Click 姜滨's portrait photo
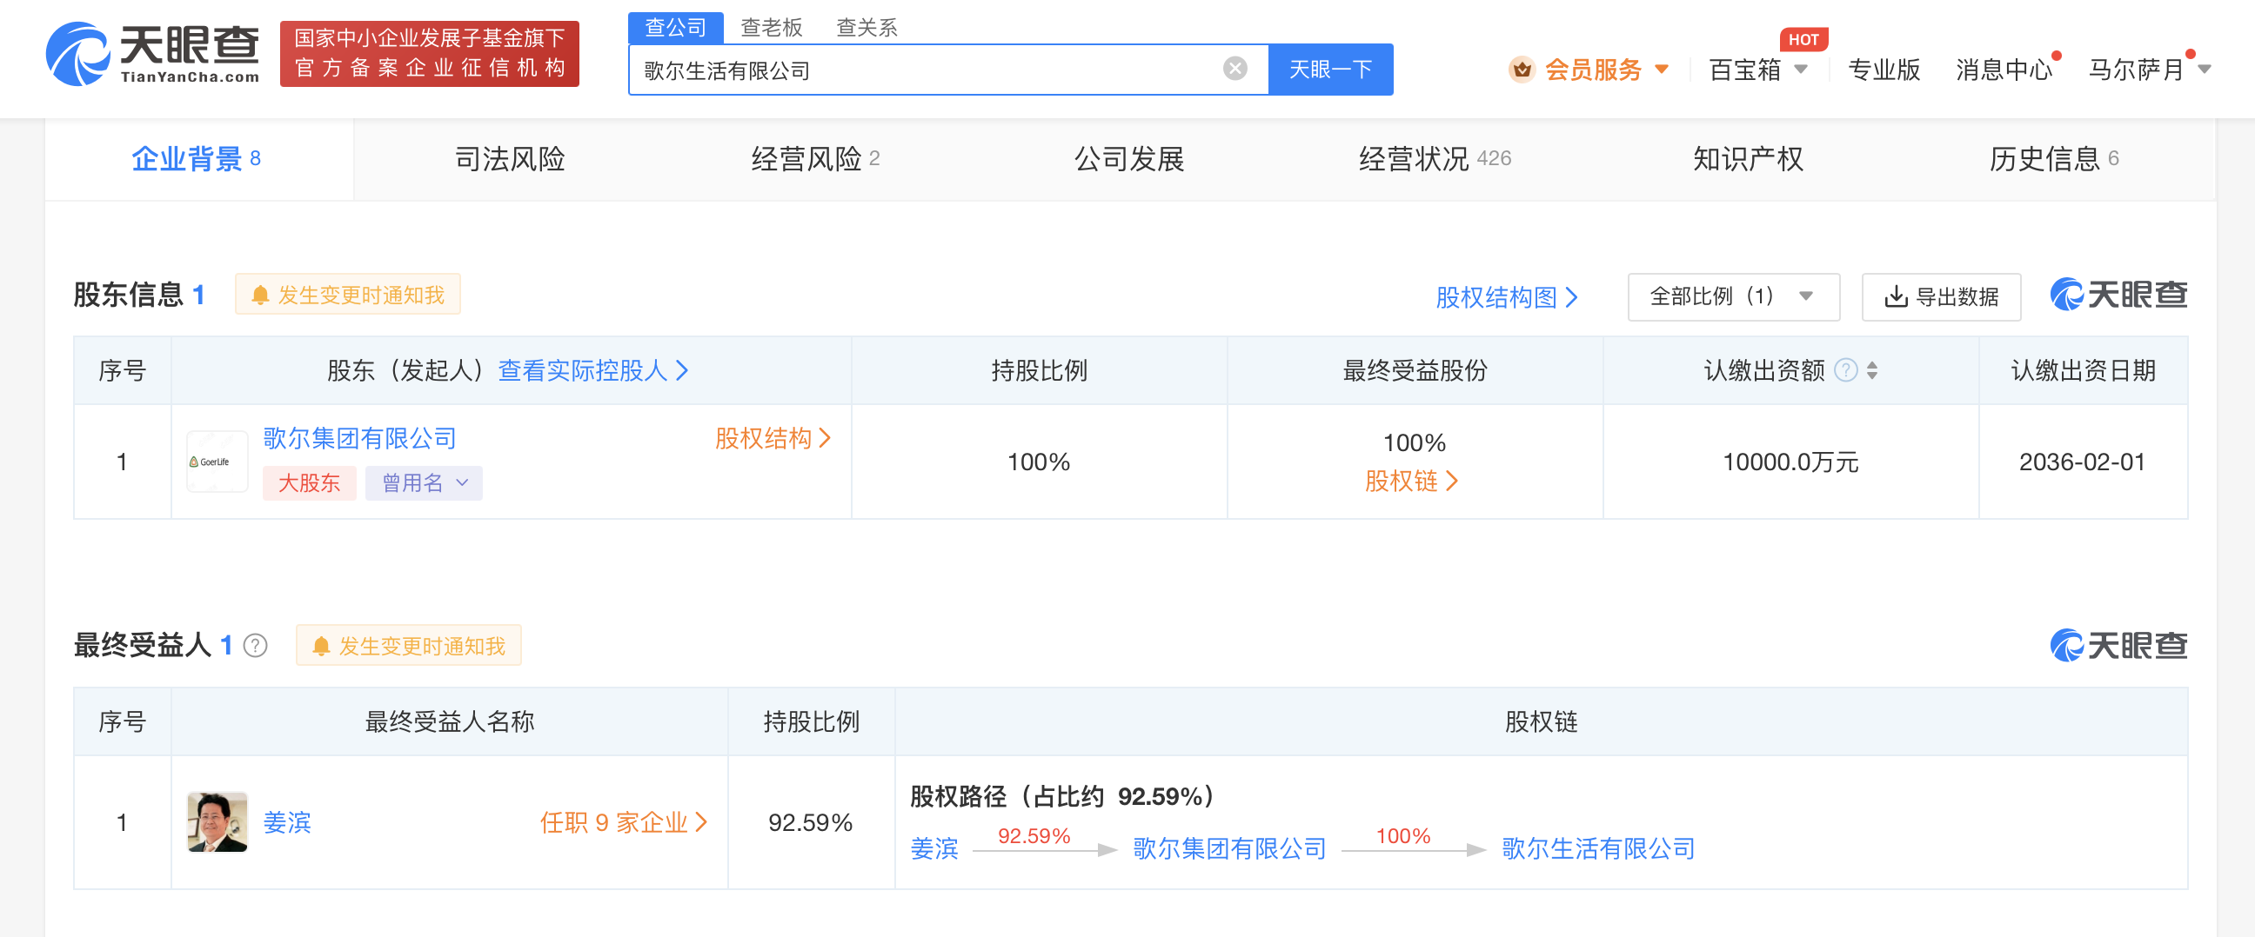Image resolution: width=2255 pixels, height=937 pixels. click(217, 821)
